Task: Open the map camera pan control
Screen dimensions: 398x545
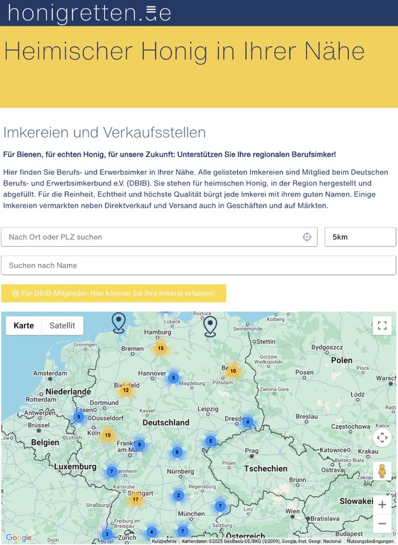Action: tap(382, 437)
